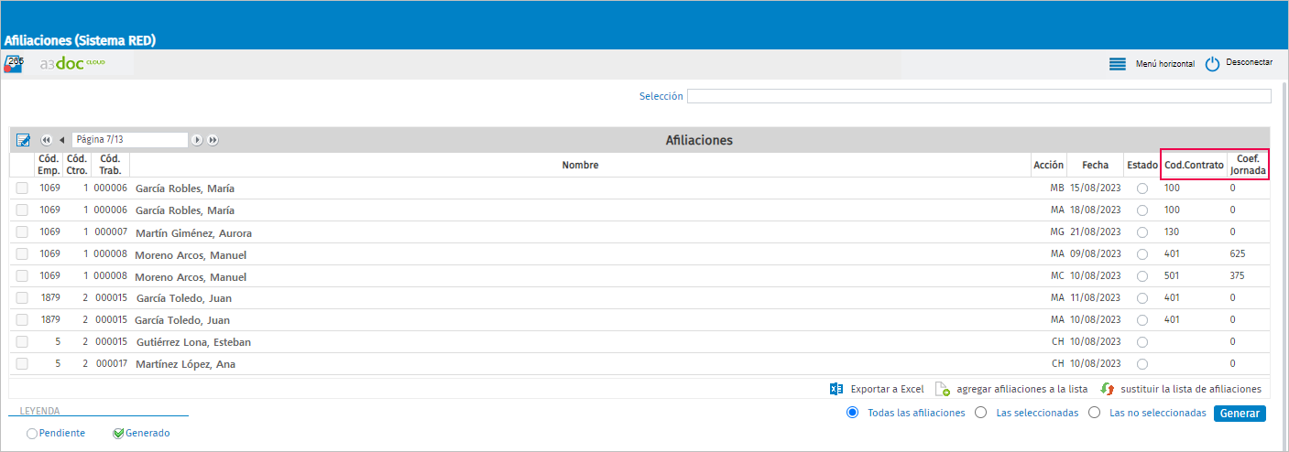The width and height of the screenshot is (1289, 452).
Task: Click the LEYENDA heading
Action: click(x=39, y=412)
